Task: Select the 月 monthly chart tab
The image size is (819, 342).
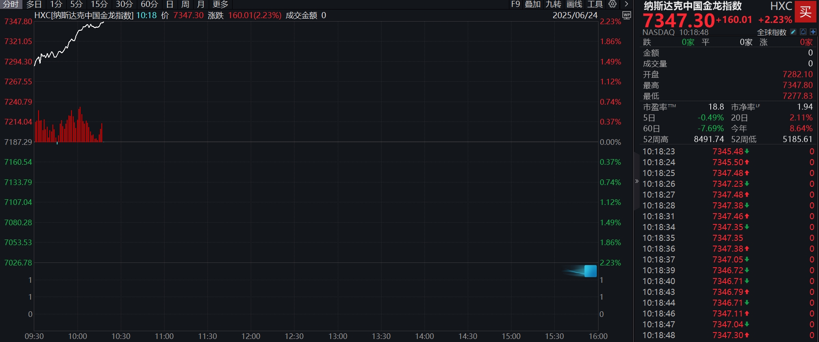Action: (201, 4)
